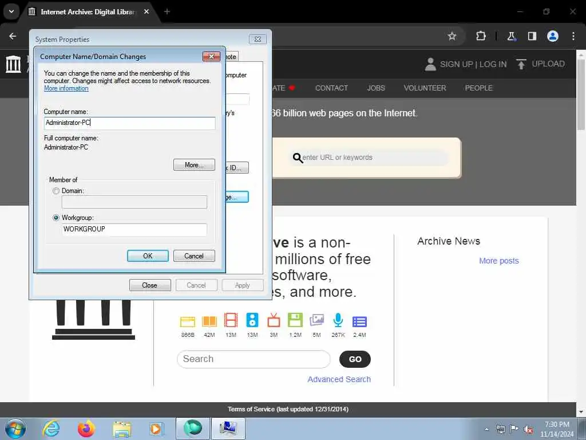Browse the TV media icon
The image size is (586, 440).
click(x=274, y=321)
